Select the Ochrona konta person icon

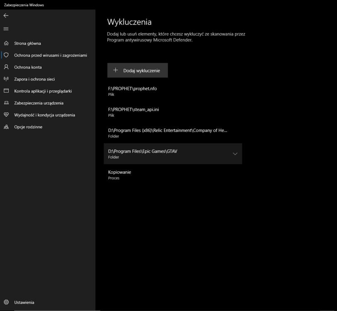pyautogui.click(x=6, y=67)
